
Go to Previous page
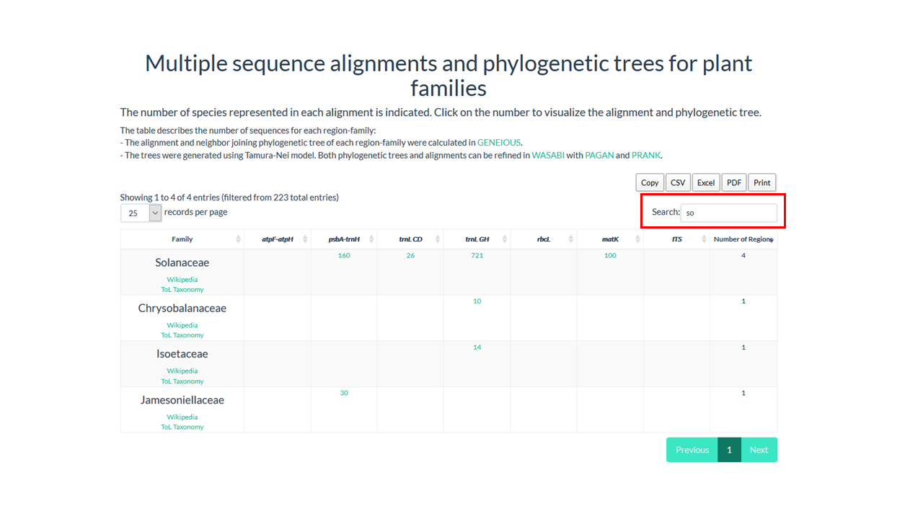(692, 450)
